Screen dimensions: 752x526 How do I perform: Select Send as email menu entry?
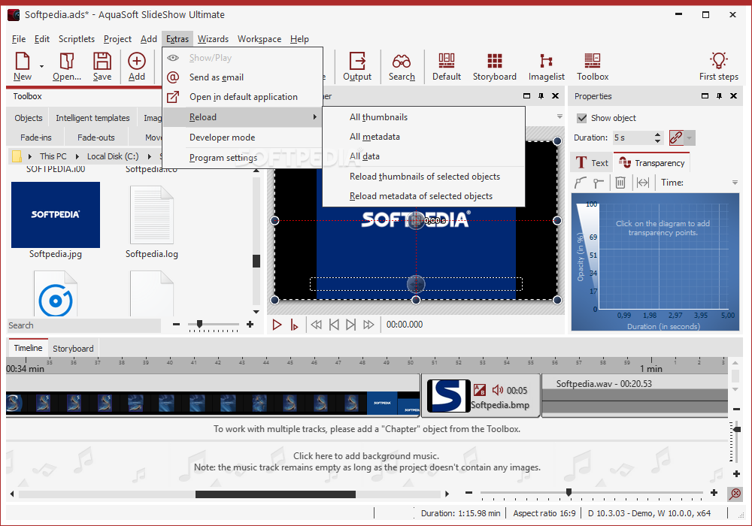(x=243, y=77)
